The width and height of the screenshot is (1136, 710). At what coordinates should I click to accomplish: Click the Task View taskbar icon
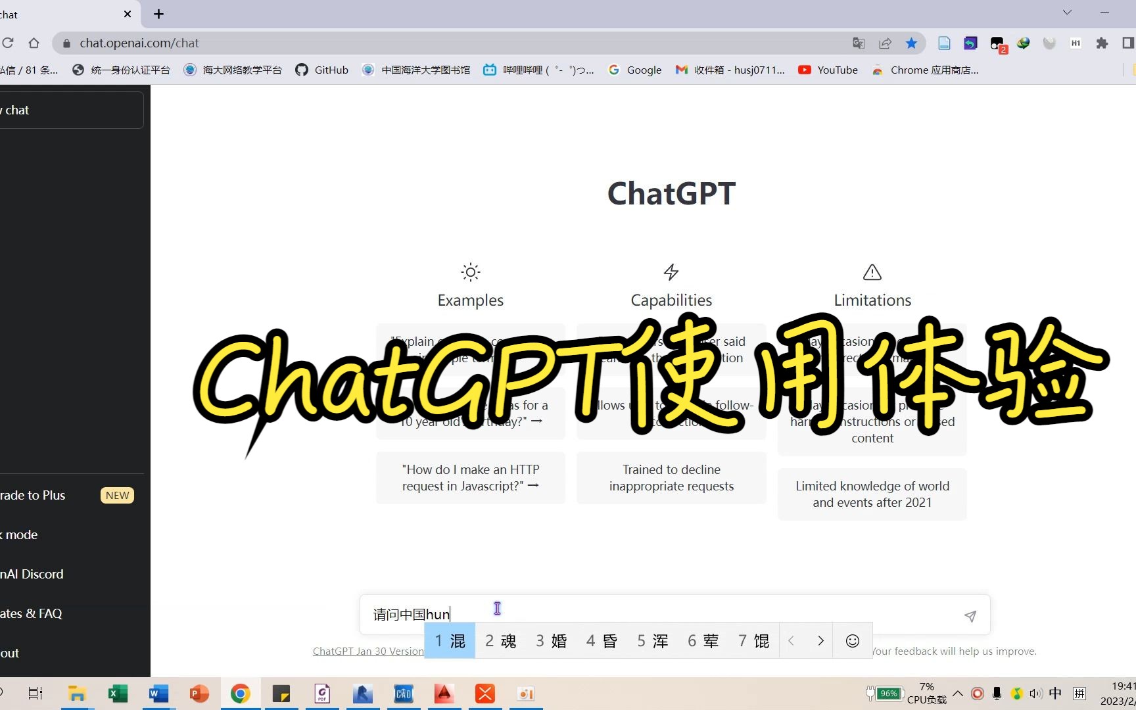[x=35, y=694]
